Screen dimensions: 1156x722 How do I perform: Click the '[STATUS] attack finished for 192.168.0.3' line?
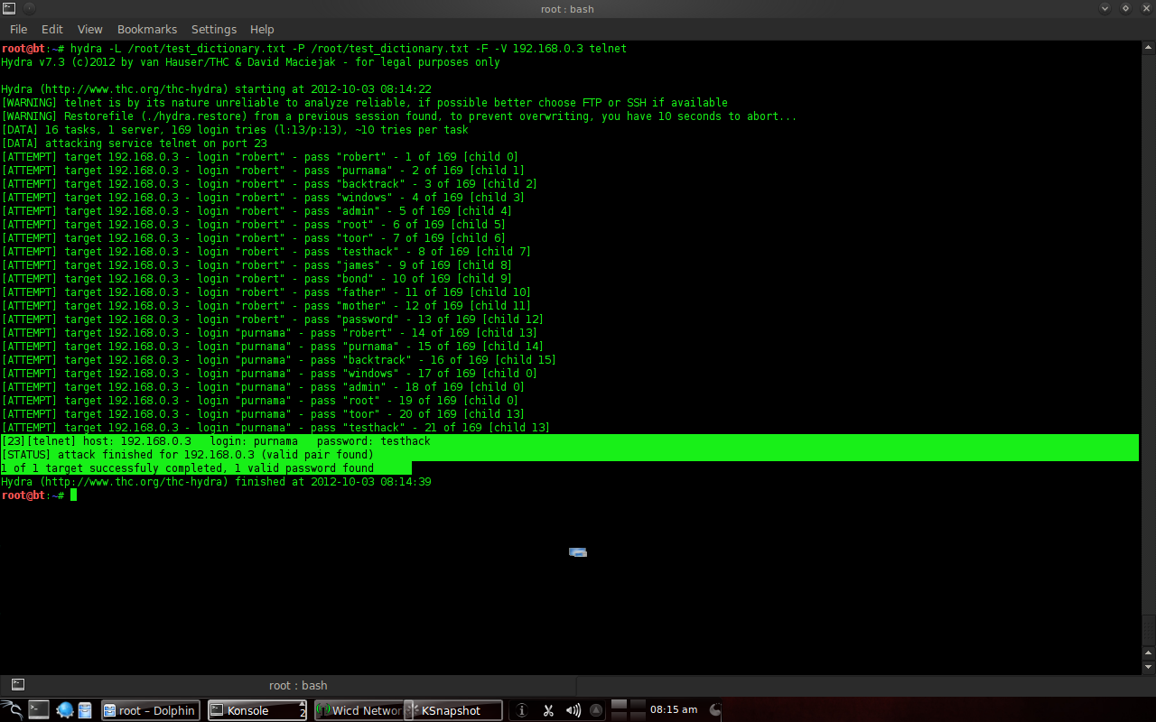click(x=188, y=455)
